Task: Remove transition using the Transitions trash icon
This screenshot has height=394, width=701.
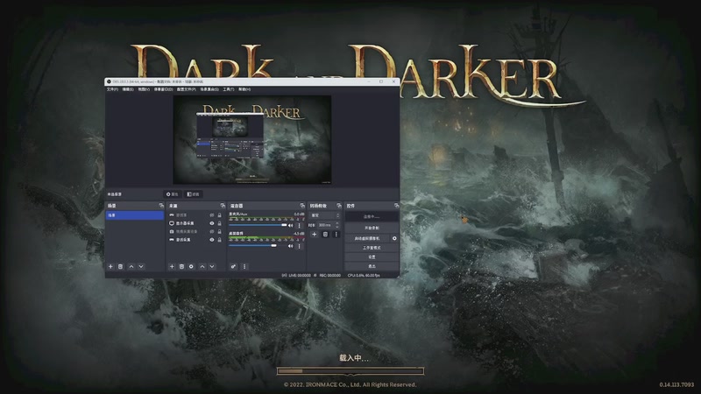Action: tap(325, 234)
